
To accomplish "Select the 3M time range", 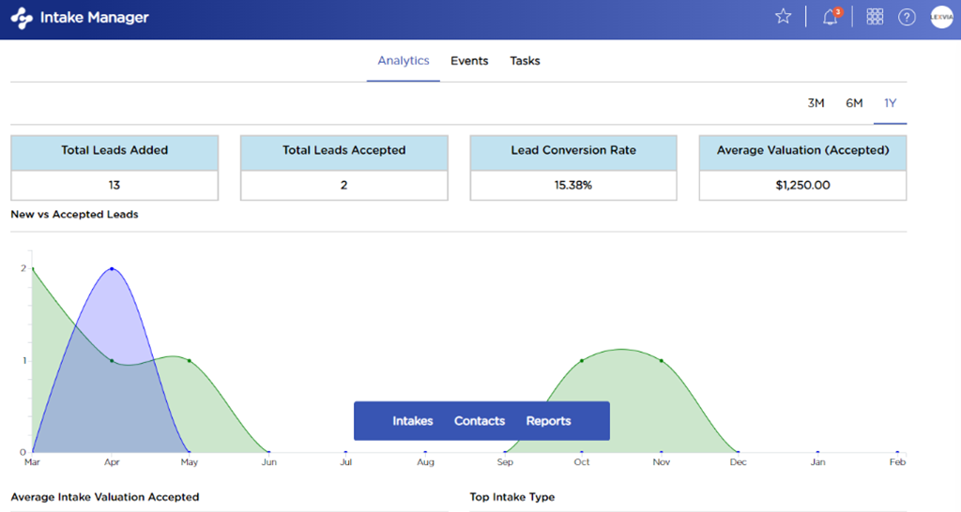I will [816, 103].
